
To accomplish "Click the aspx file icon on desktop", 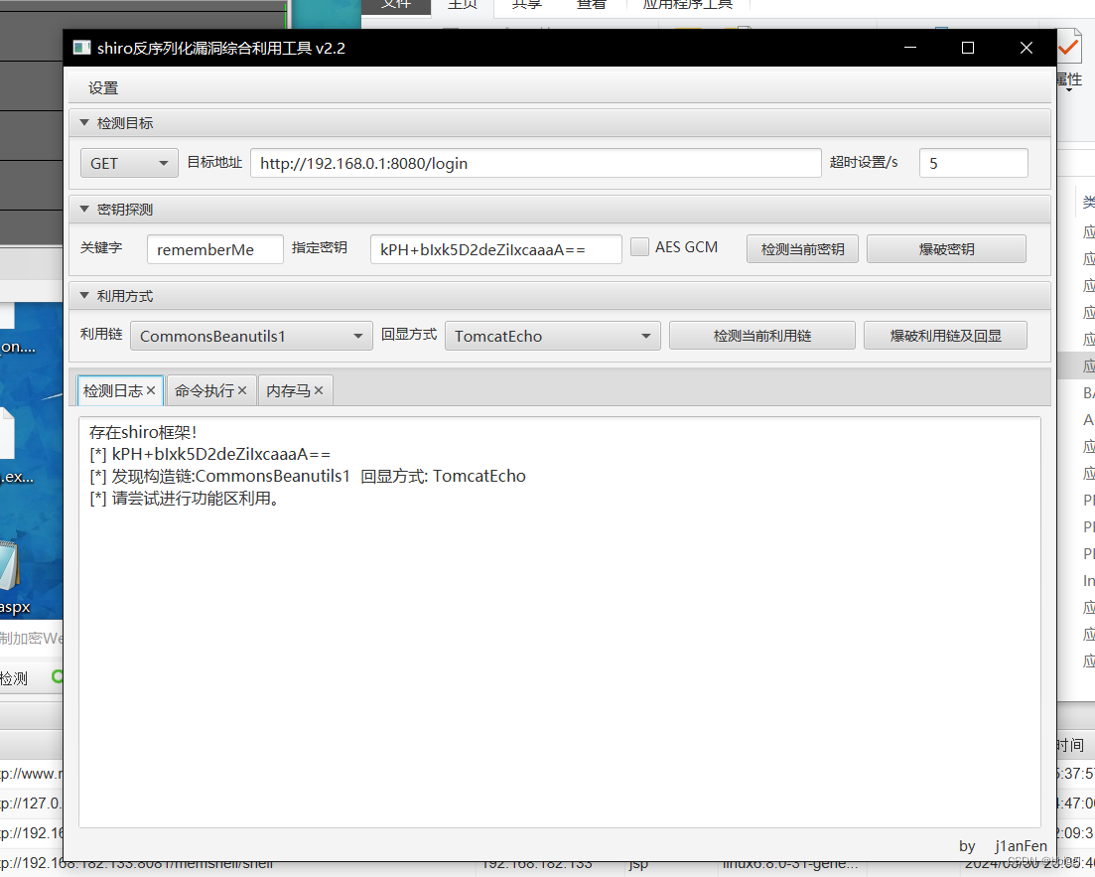I will 10,567.
